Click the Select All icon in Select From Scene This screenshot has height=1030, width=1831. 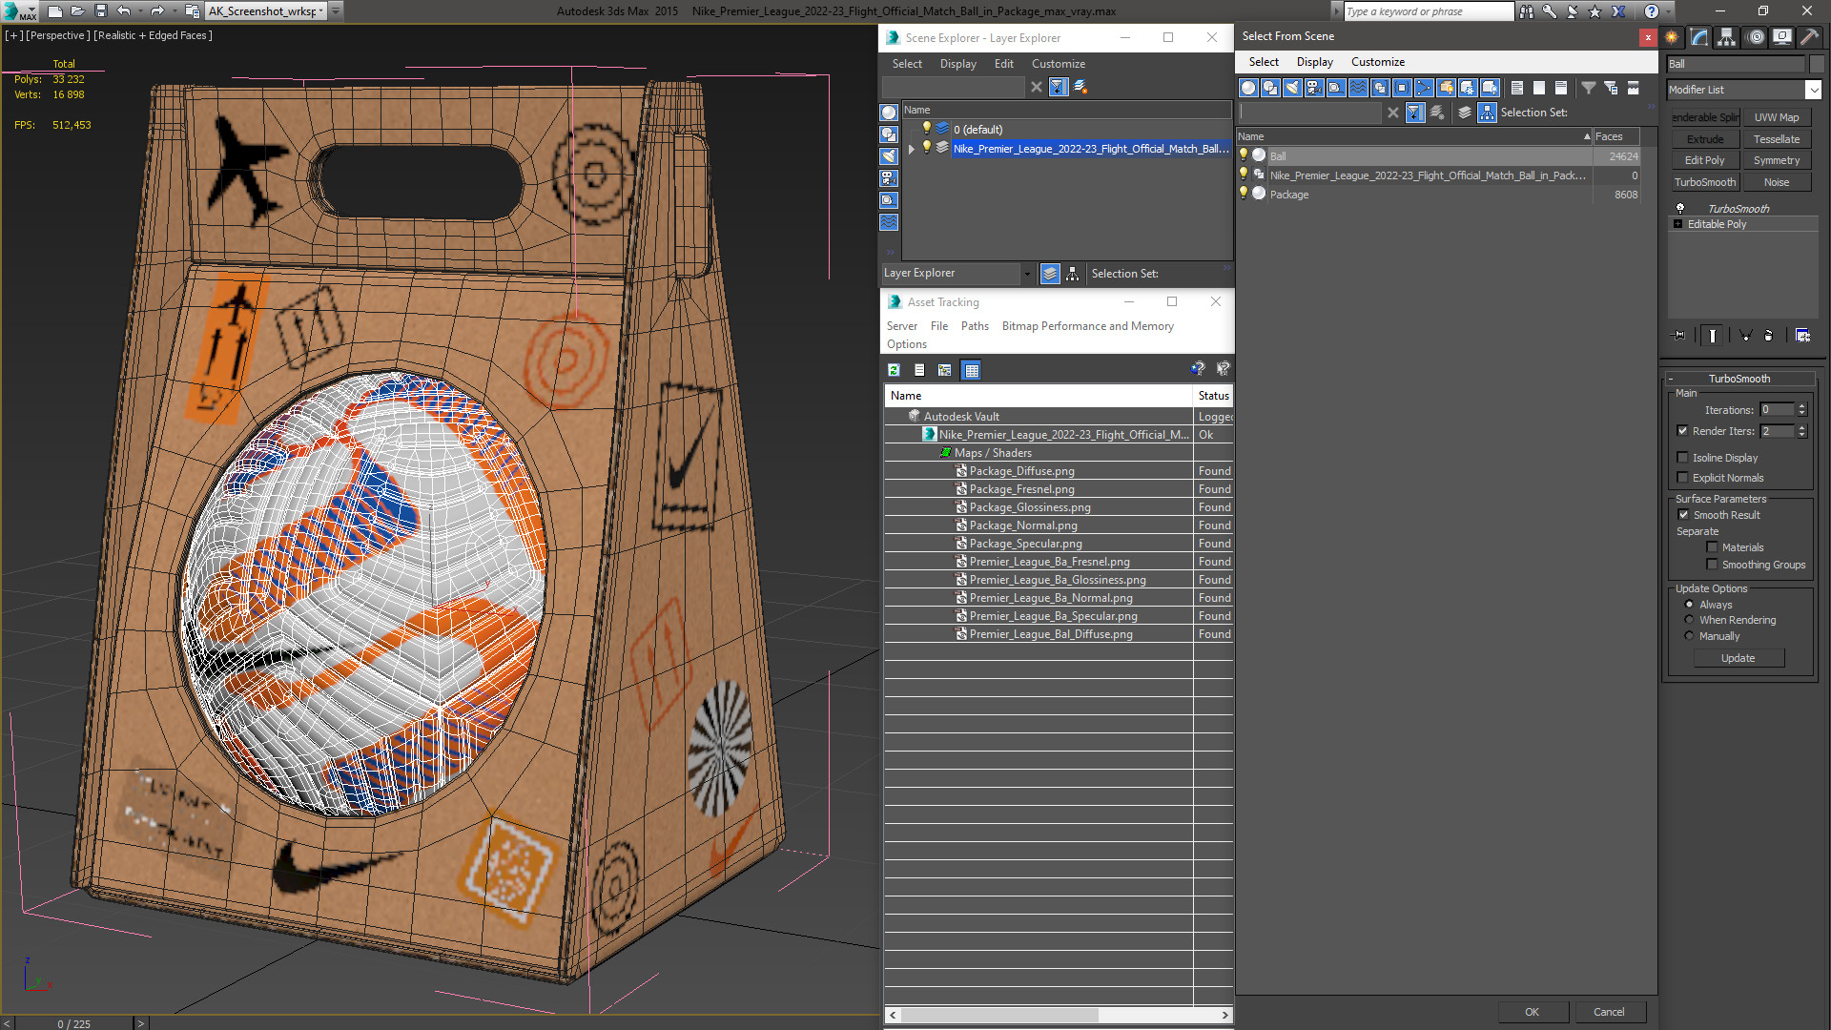(x=1517, y=88)
